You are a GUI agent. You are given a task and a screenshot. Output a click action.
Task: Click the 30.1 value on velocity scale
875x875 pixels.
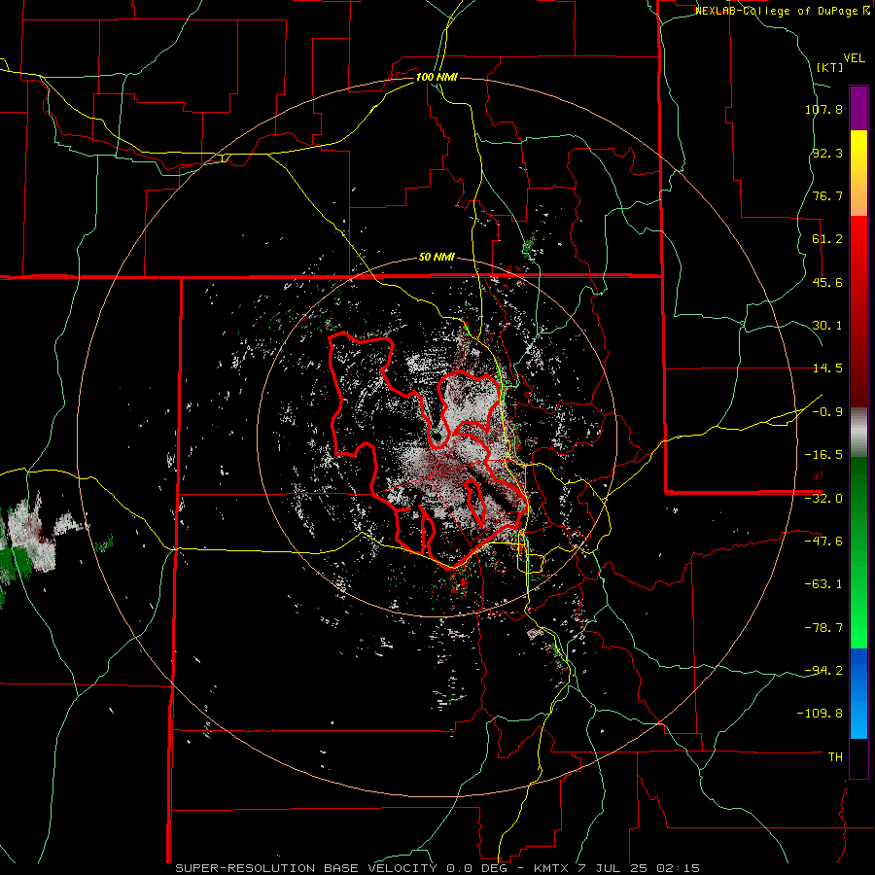(x=827, y=326)
